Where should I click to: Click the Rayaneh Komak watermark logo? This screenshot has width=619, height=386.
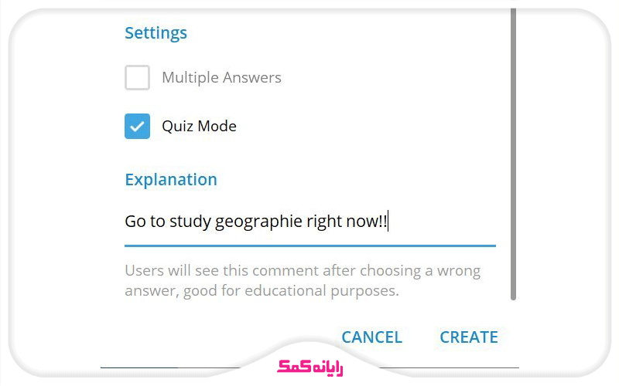click(x=309, y=366)
